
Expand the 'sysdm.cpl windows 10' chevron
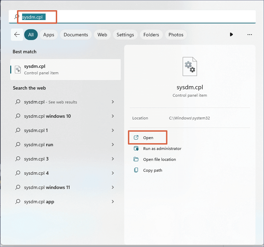pyautogui.click(x=113, y=116)
